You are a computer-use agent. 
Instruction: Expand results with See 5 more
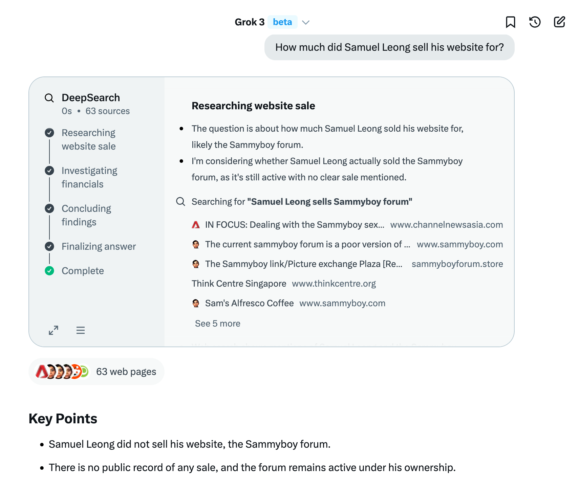point(217,324)
